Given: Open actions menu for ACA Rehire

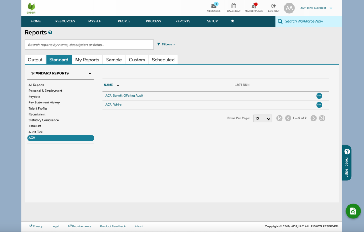Looking at the screenshot, I should point(319,105).
